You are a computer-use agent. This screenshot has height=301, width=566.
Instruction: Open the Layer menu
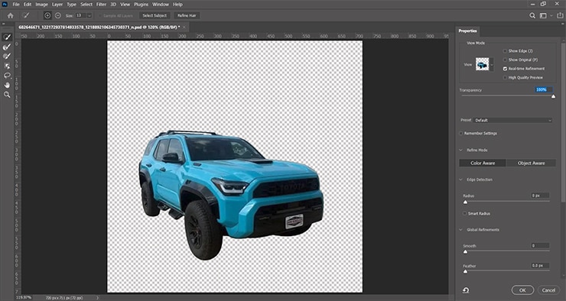57,5
